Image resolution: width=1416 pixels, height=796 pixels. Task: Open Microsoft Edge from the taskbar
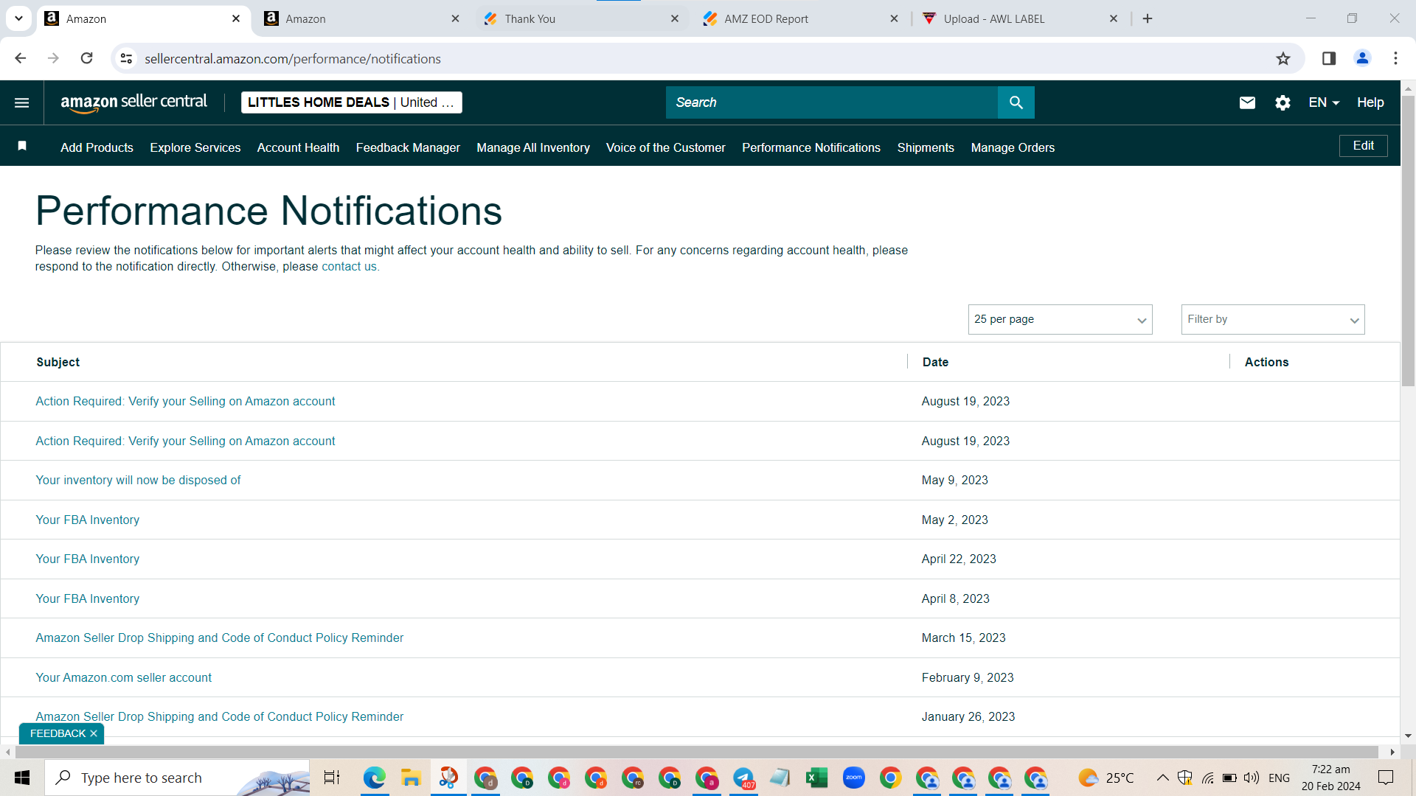click(374, 778)
